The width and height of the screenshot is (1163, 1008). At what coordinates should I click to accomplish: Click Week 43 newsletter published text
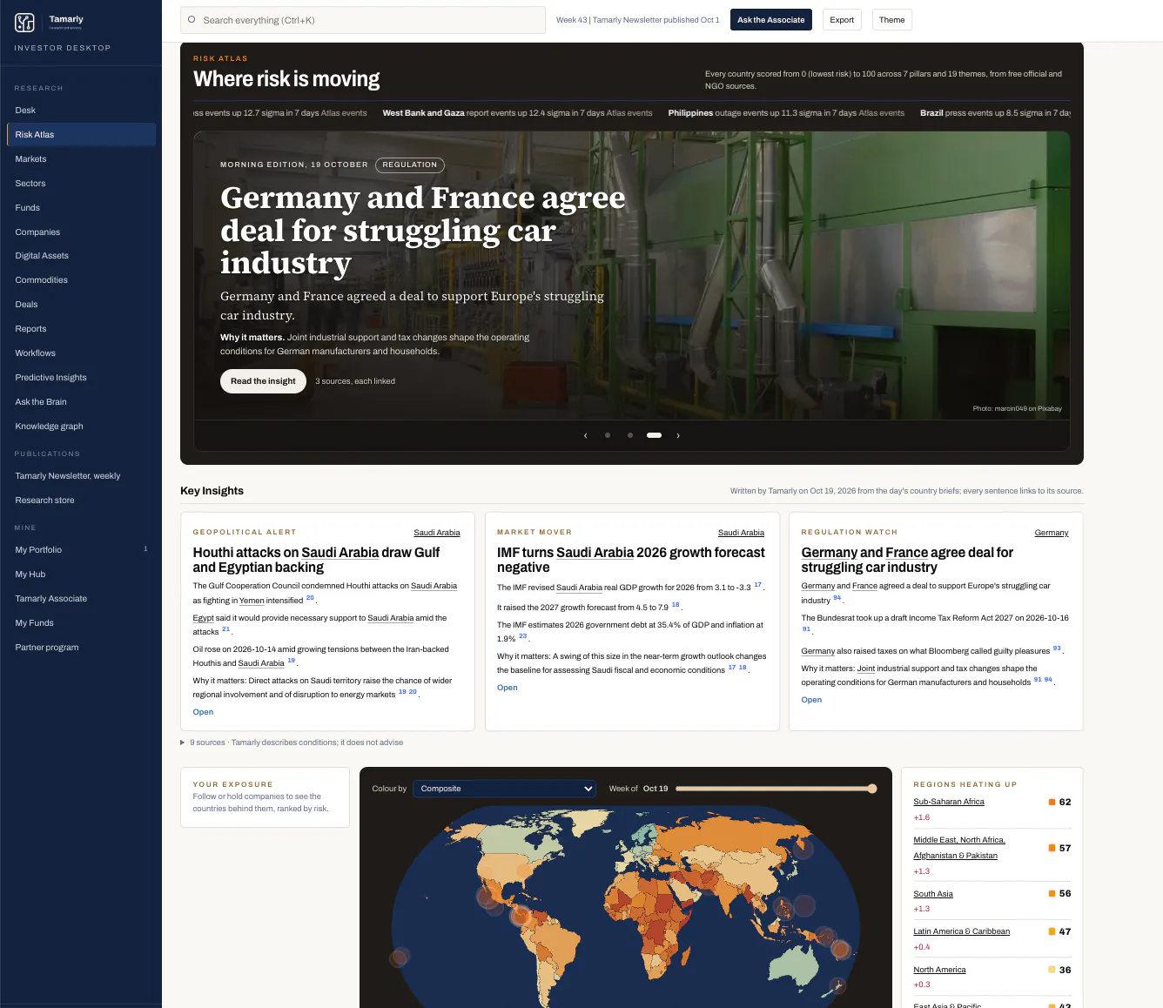[x=638, y=20]
